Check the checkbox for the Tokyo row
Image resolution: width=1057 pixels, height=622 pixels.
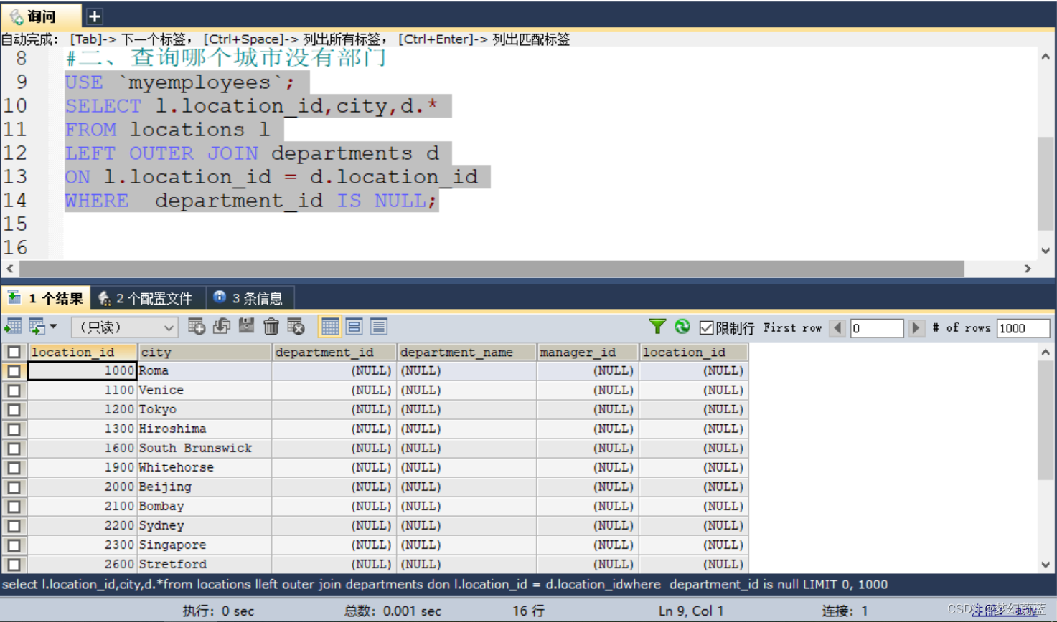click(x=14, y=410)
